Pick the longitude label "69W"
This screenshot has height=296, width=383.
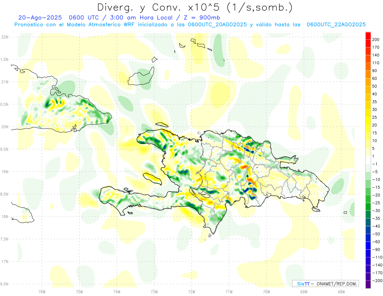pyautogui.click(x=304, y=292)
